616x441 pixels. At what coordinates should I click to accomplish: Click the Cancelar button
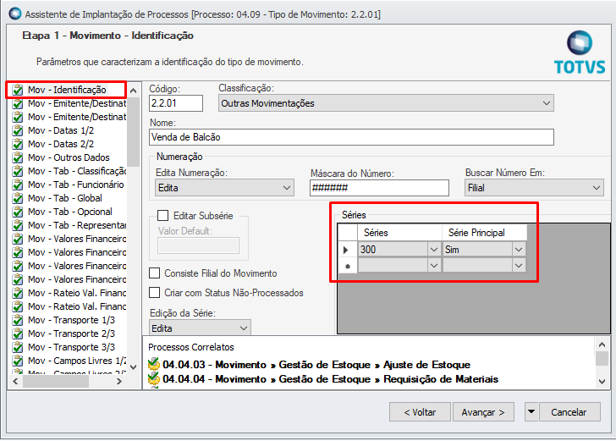coord(569,412)
